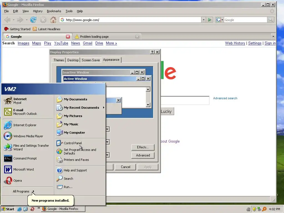Open Internet Explorer from Start menu
This screenshot has height=213, width=284.
[x=28, y=125]
